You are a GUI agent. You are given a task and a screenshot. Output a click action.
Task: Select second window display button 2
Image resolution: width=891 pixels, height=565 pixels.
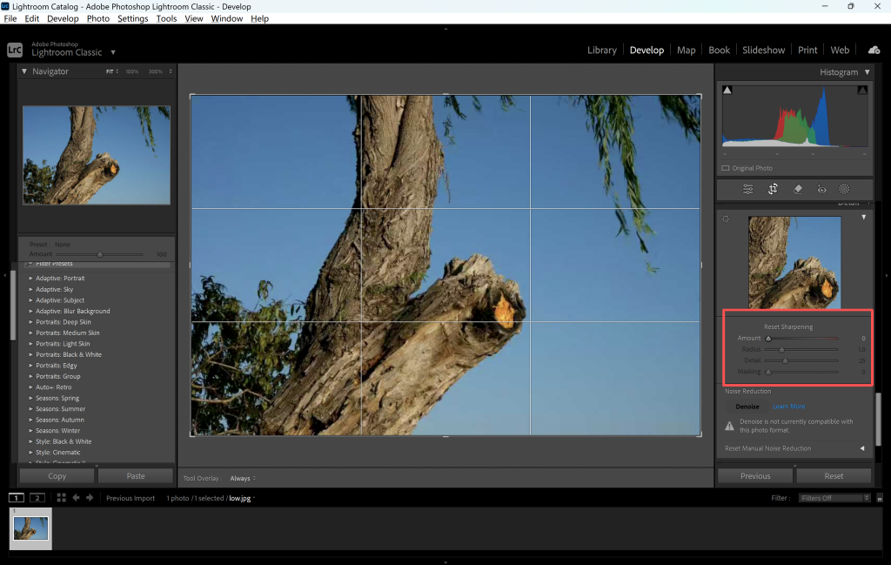point(37,498)
